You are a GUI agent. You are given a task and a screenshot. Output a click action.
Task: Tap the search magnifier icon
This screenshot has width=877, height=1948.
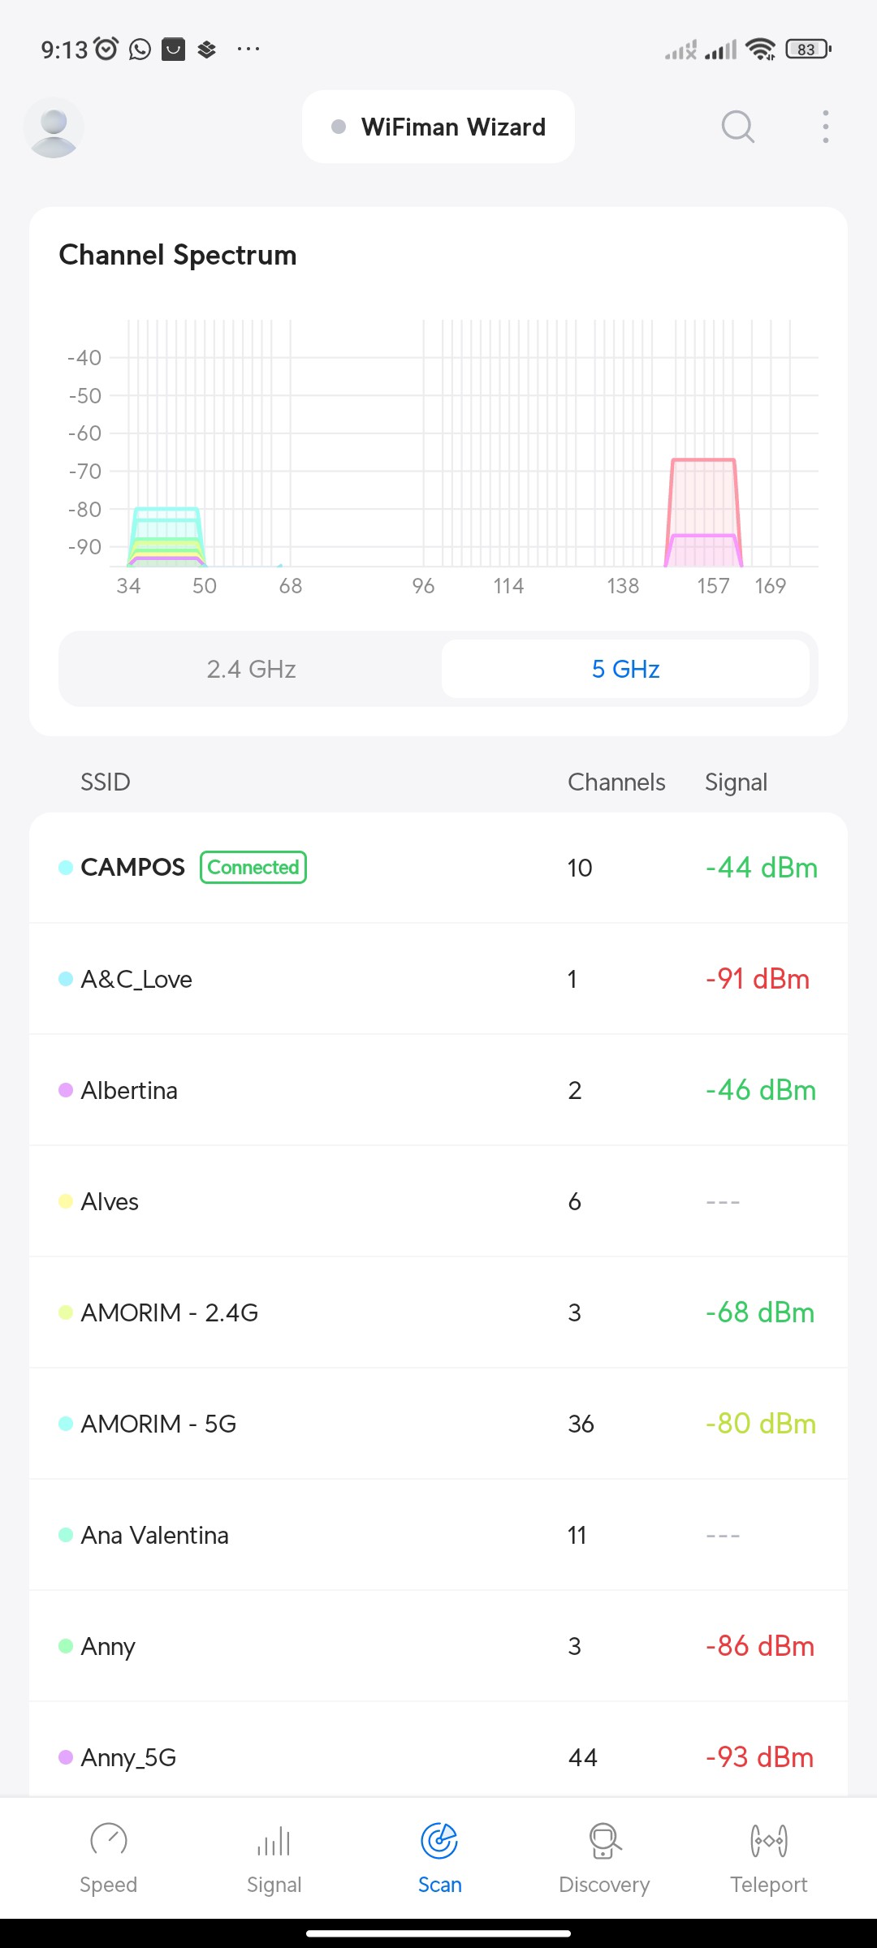click(737, 127)
